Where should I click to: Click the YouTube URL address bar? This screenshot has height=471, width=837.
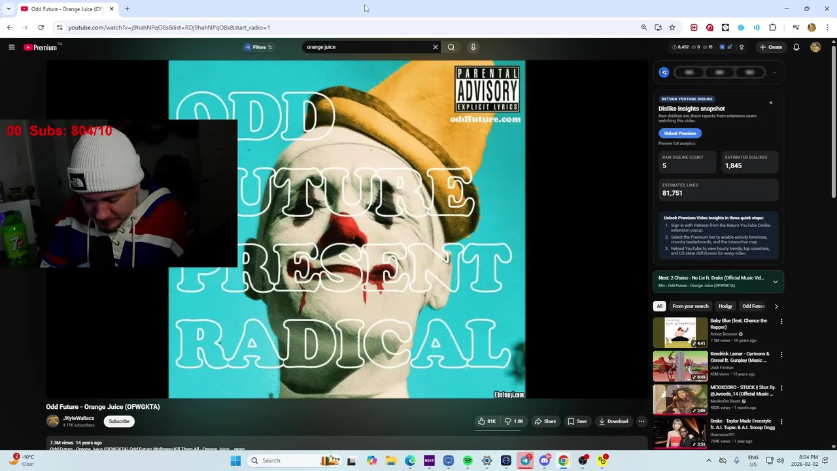pyautogui.click(x=347, y=27)
